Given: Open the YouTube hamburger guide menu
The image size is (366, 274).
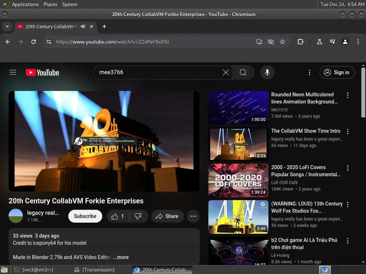Looking at the screenshot, I should pos(13,72).
